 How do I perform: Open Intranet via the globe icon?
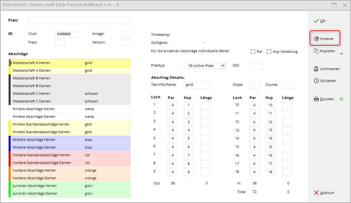tap(316, 39)
